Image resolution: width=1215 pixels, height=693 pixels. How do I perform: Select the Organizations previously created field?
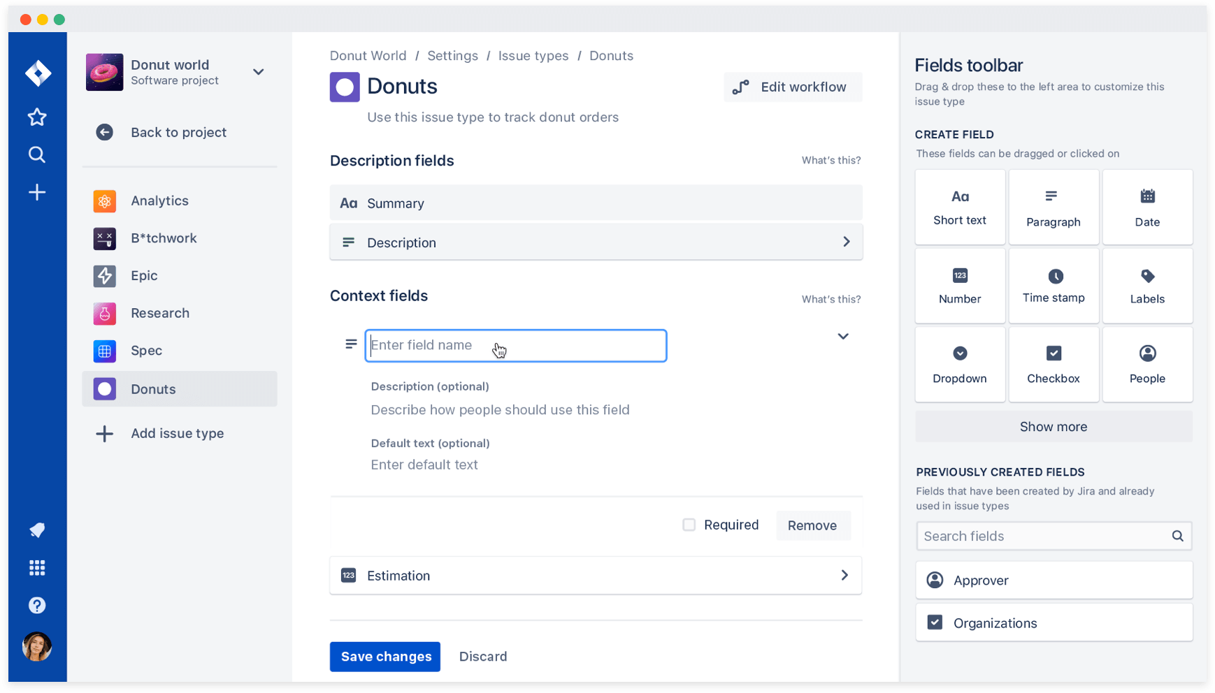tap(1054, 623)
